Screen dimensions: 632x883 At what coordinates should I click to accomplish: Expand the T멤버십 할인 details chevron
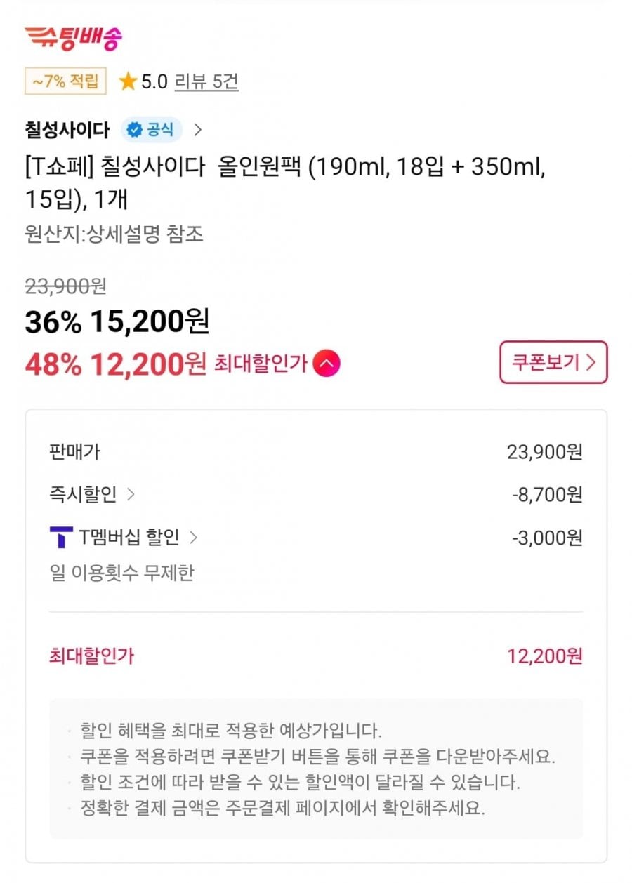click(194, 538)
